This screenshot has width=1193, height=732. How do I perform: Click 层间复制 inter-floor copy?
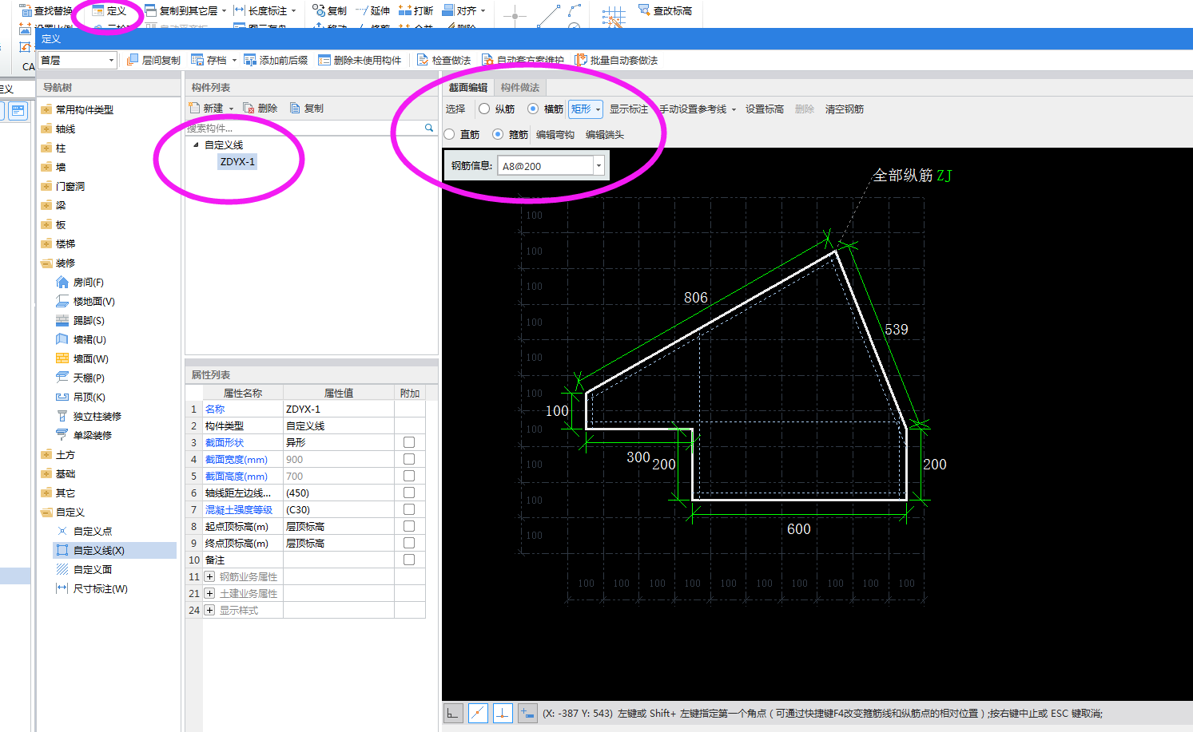[x=154, y=60]
